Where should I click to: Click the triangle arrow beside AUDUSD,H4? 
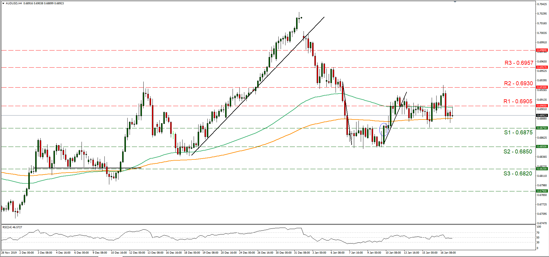click(3, 3)
